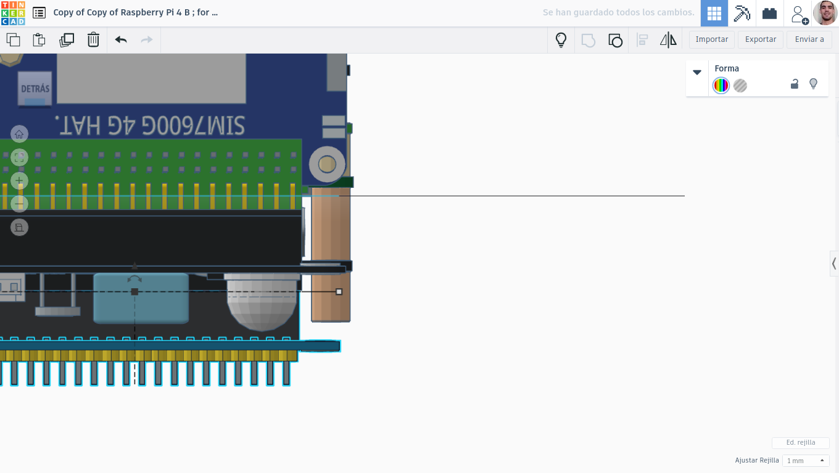Select the Mirror tool
This screenshot has width=839, height=473.
click(668, 40)
